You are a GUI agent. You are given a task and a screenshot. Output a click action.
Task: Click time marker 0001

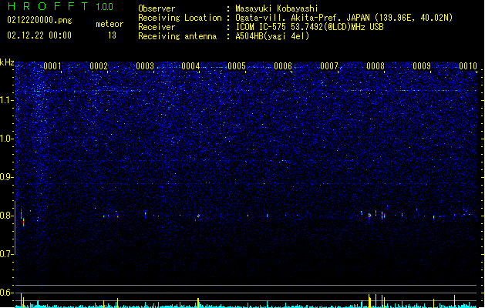click(x=52, y=66)
